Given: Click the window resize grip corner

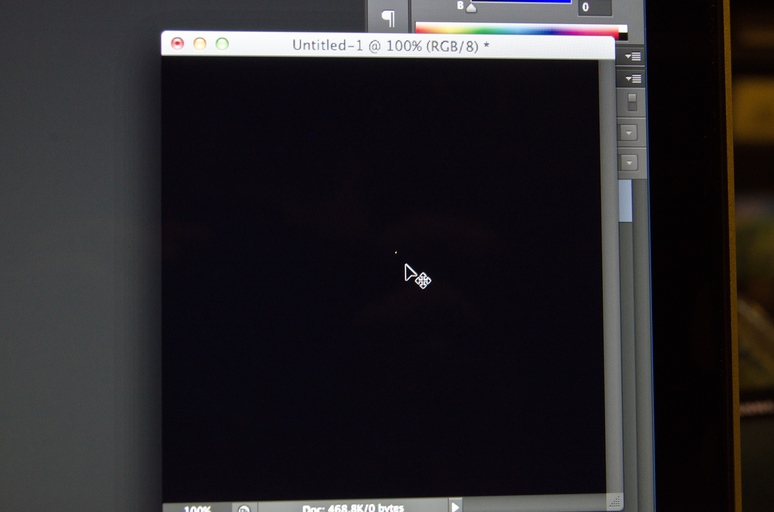Looking at the screenshot, I should click(x=614, y=502).
